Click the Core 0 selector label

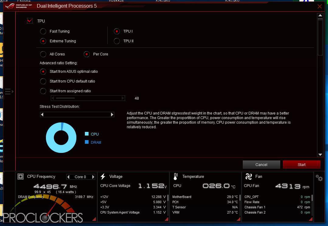click(x=80, y=177)
